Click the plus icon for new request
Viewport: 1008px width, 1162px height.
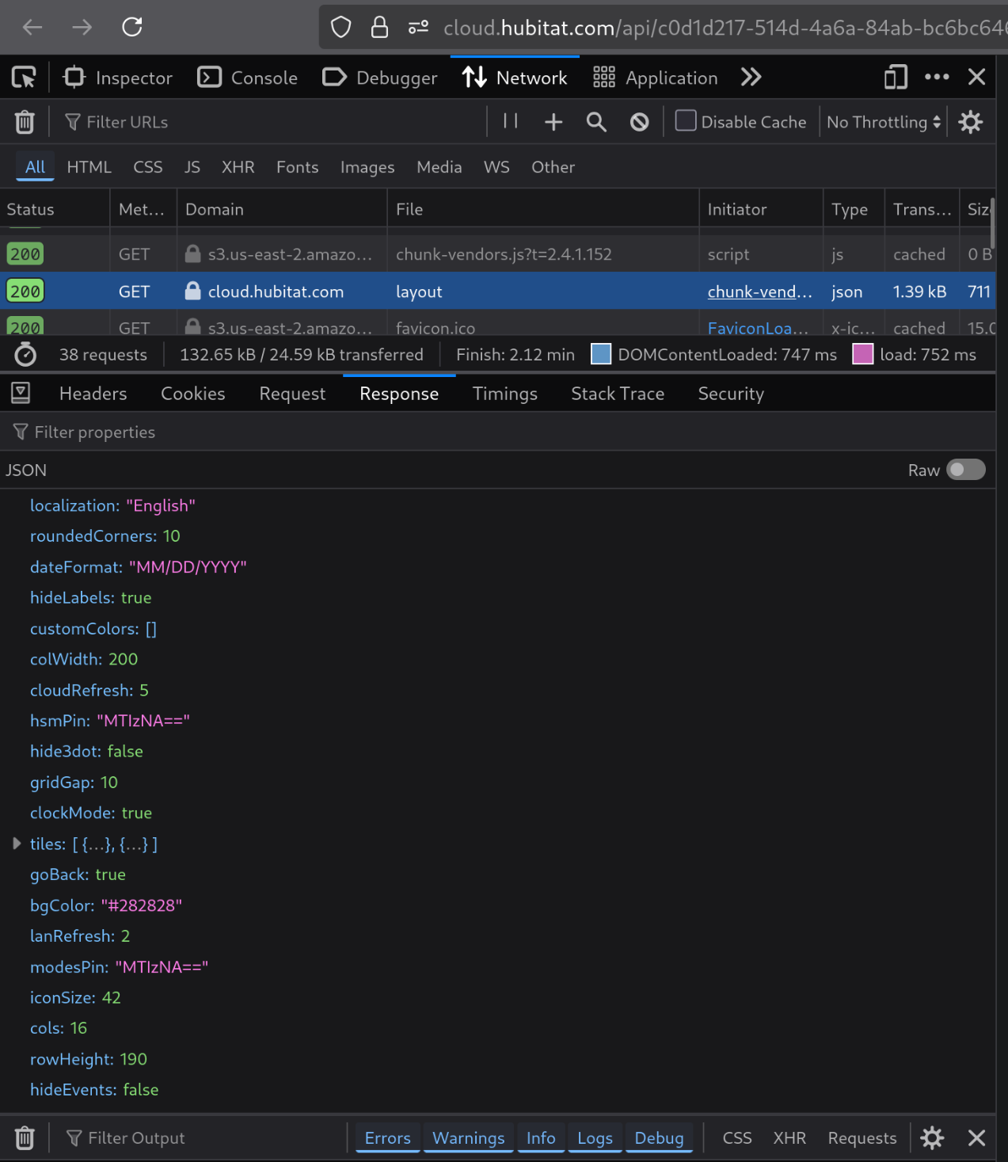click(553, 122)
